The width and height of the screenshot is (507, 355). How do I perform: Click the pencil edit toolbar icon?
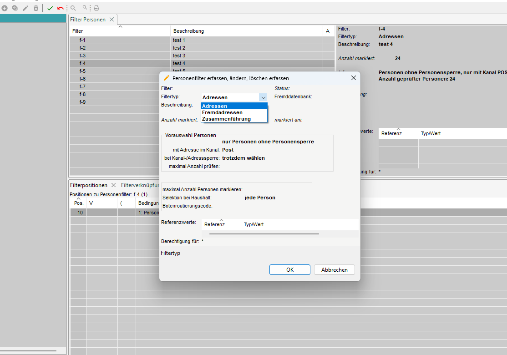point(25,8)
